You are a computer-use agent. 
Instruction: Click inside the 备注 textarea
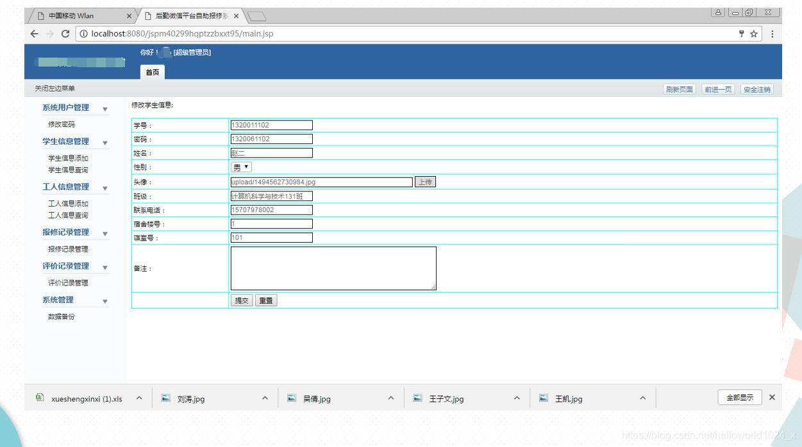pos(333,268)
